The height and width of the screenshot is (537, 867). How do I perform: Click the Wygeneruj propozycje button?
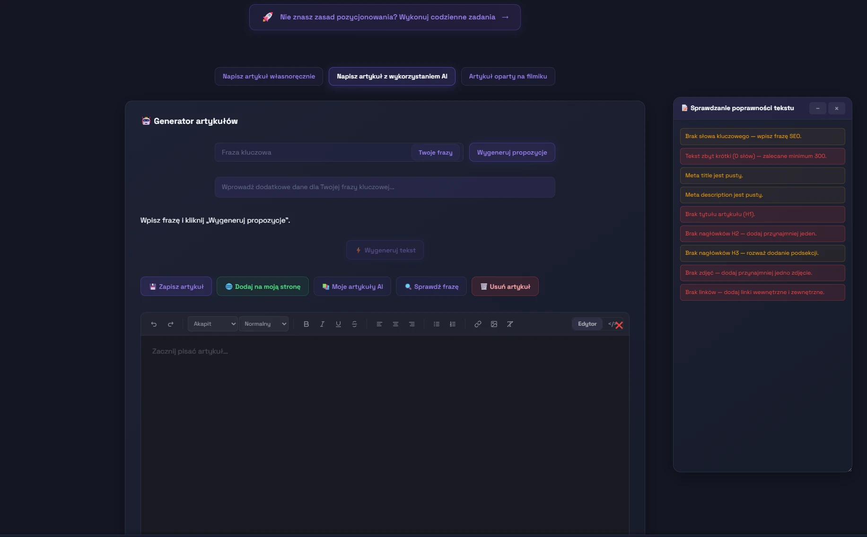[512, 153]
